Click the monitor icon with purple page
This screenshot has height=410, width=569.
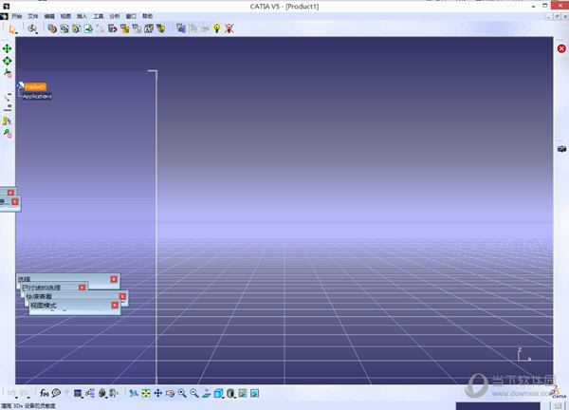(x=181, y=28)
